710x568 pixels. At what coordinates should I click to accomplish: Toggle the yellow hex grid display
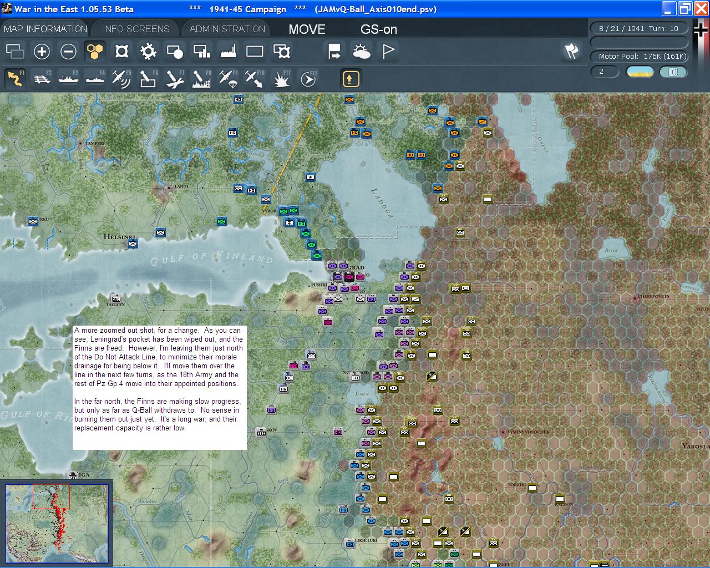(95, 52)
